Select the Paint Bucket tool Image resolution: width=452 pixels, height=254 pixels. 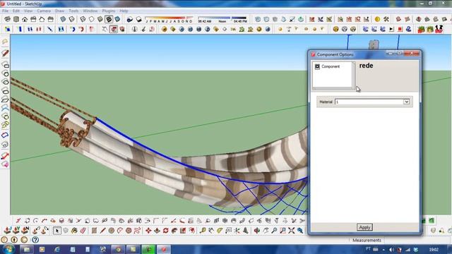click(74, 231)
